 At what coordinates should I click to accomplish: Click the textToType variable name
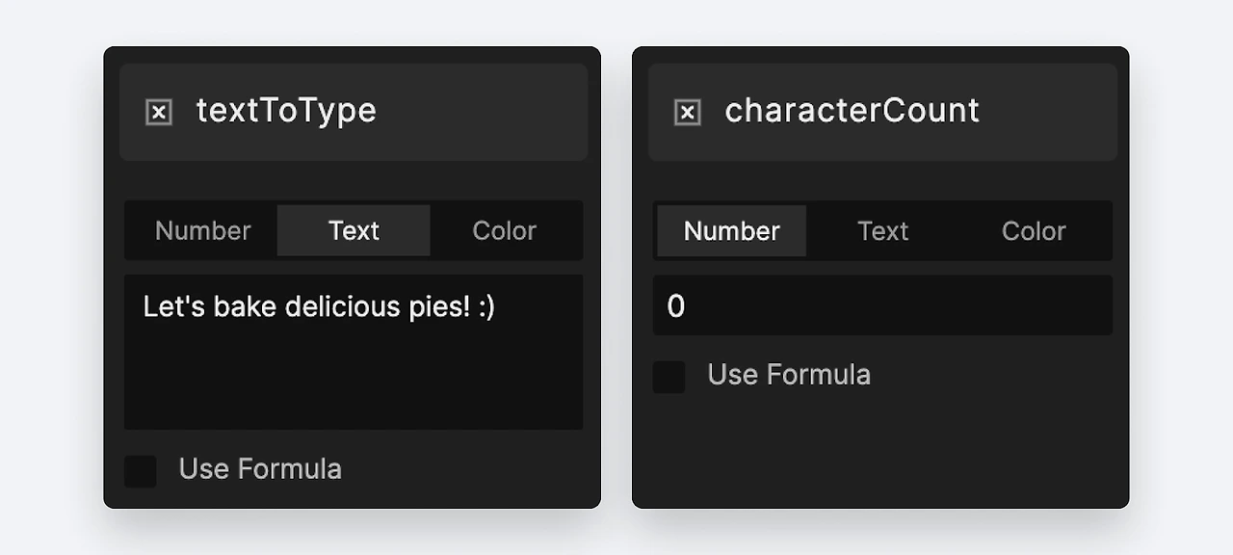pyautogui.click(x=286, y=111)
